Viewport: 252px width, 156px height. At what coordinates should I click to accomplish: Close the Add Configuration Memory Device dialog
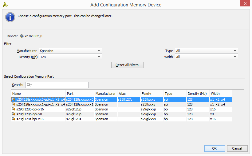245,4
